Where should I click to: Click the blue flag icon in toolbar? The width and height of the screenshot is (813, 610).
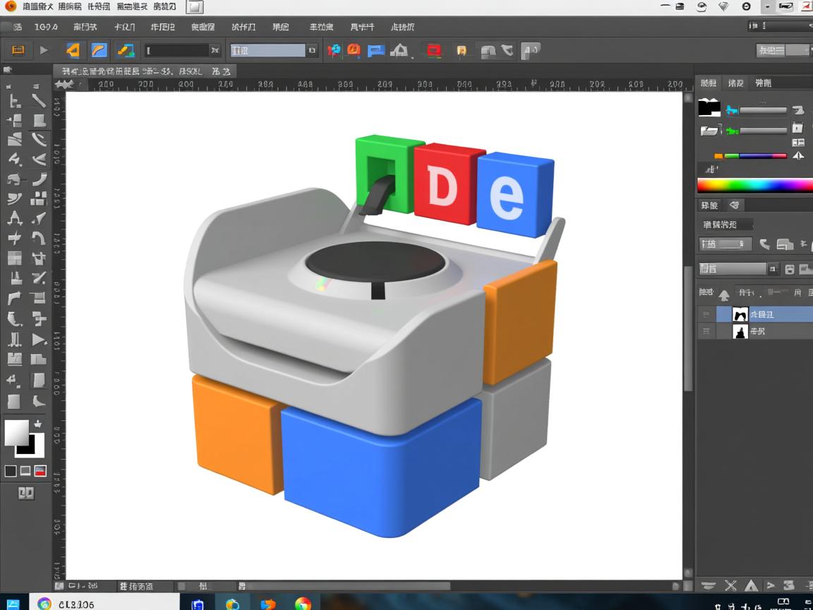376,50
